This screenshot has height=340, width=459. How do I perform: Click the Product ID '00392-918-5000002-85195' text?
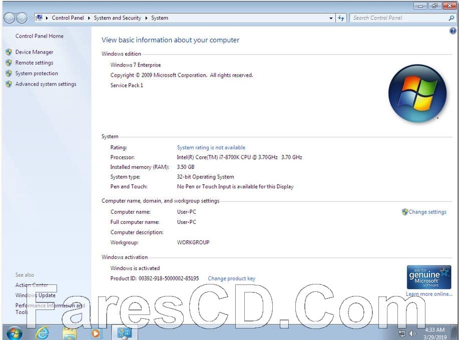pos(169,278)
